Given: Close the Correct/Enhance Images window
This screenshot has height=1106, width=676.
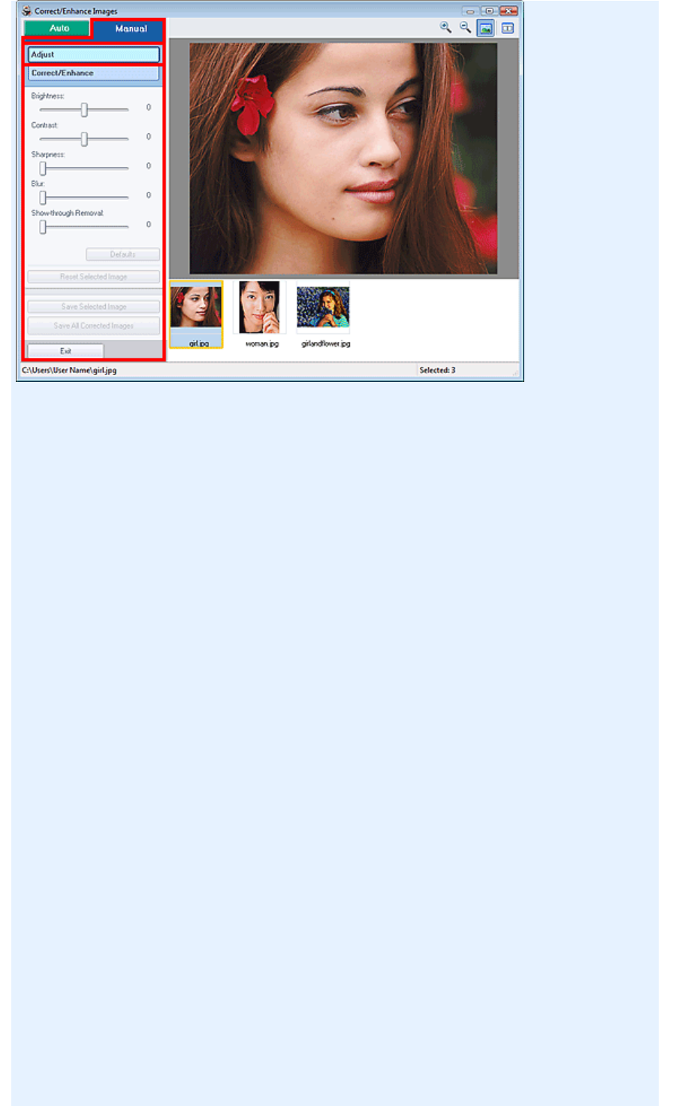Looking at the screenshot, I should click(x=509, y=11).
